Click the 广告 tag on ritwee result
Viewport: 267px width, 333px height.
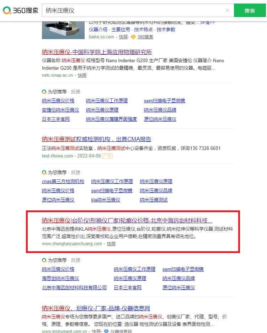[x=107, y=156]
